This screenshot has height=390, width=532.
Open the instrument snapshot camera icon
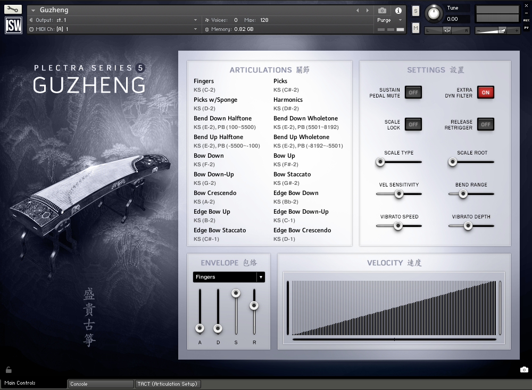coord(381,10)
